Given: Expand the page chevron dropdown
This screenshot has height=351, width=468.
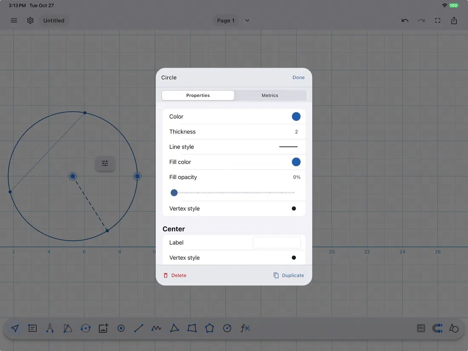Looking at the screenshot, I should (248, 20).
